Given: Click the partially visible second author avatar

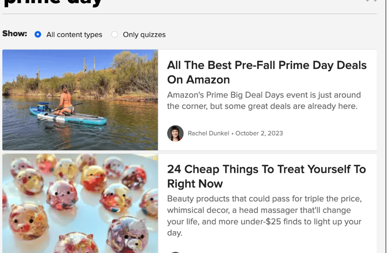Looking at the screenshot, I should click(x=175, y=252).
